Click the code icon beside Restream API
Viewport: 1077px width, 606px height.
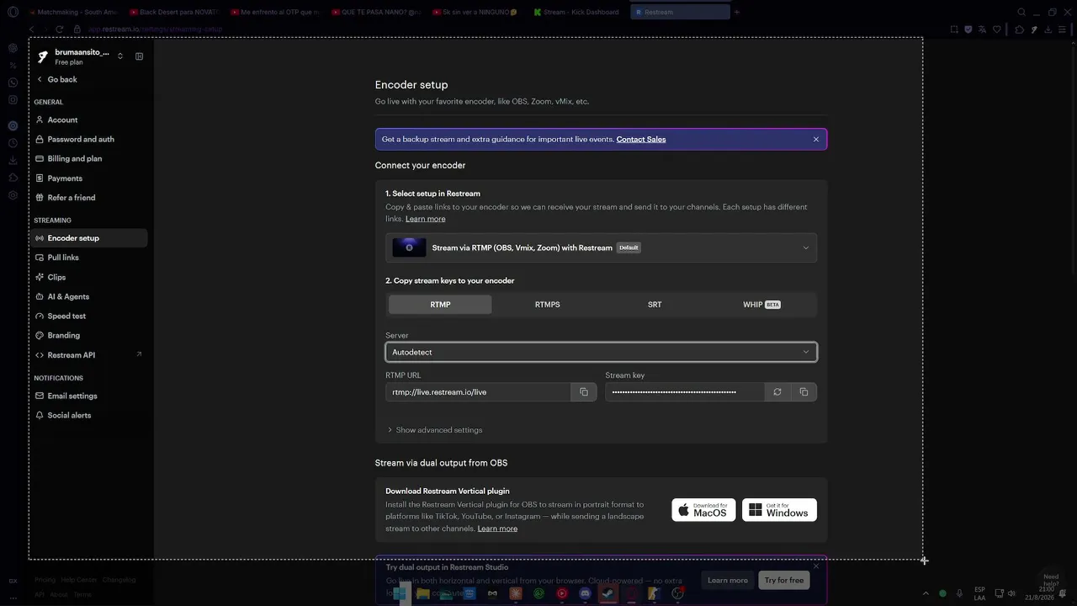[40, 355]
